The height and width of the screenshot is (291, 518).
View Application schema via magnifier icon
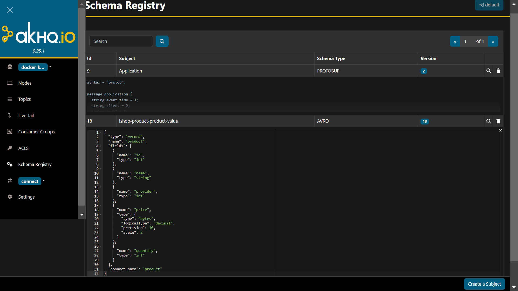(489, 71)
